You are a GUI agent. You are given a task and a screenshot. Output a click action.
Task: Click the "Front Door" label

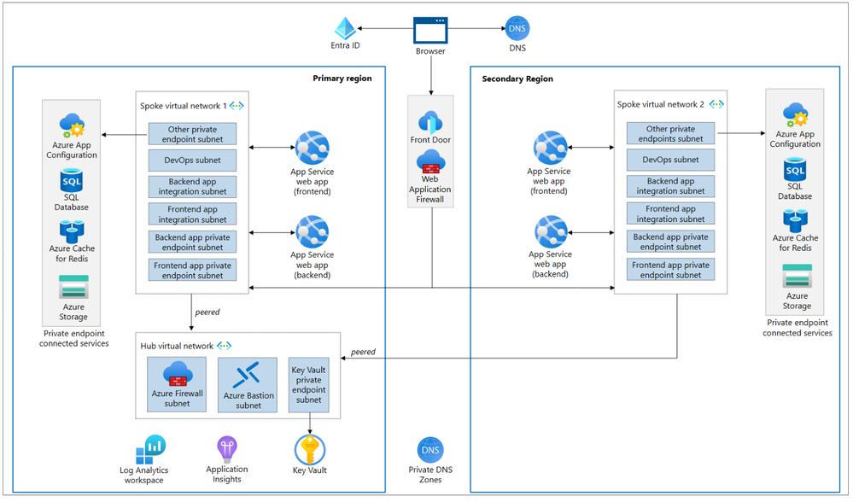430,140
